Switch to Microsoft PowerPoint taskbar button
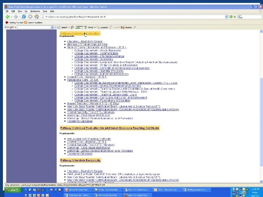Screen dimensions: 263x197 tap(78, 190)
